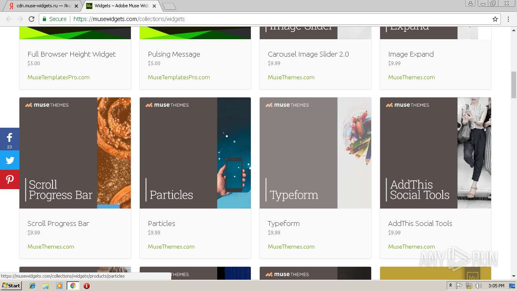
Task: Click red stop-sign taskbar icon
Action: (x=86, y=286)
